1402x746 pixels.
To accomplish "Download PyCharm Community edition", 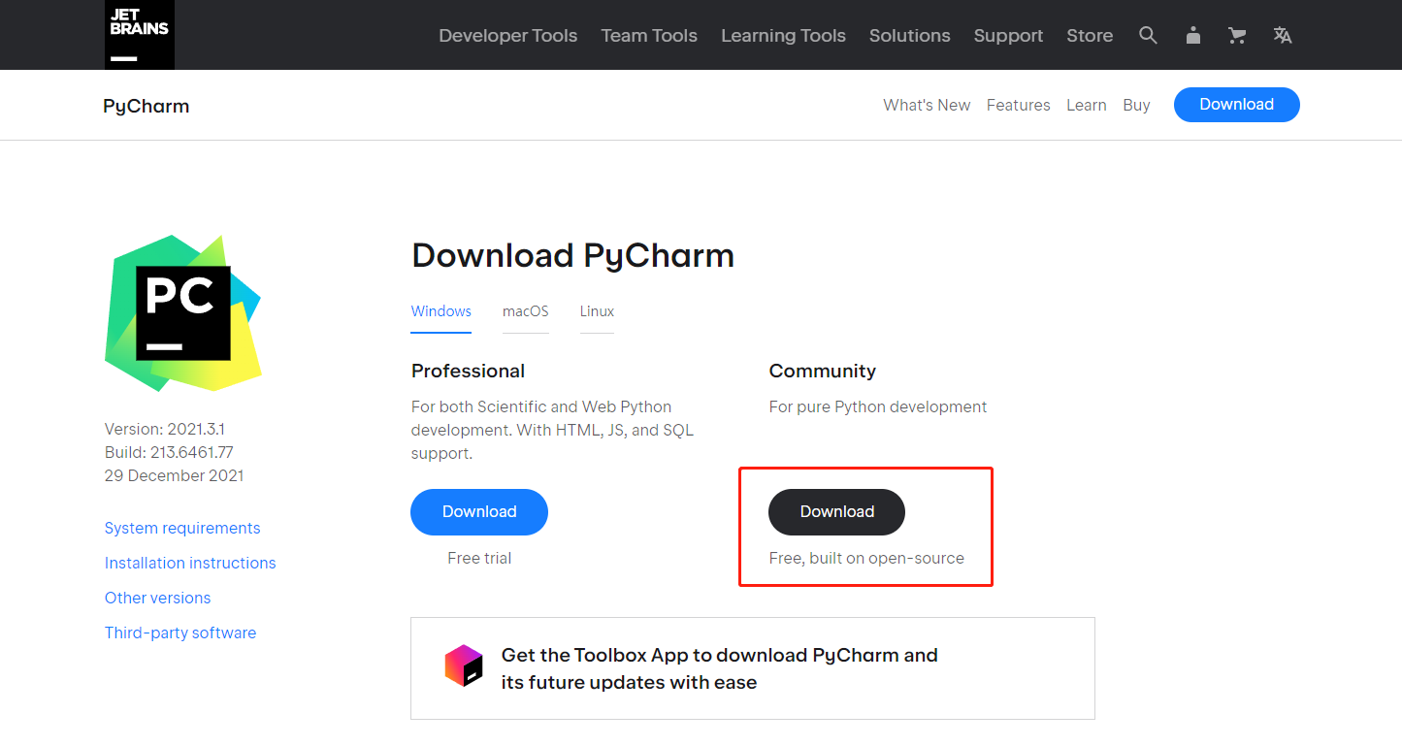I will (x=836, y=512).
